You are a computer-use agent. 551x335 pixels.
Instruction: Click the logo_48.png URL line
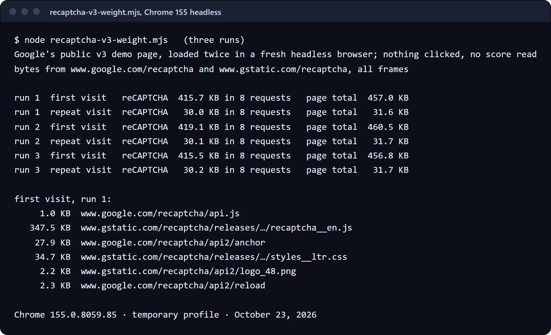189,271
